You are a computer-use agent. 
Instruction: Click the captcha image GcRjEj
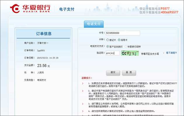click(x=130, y=53)
